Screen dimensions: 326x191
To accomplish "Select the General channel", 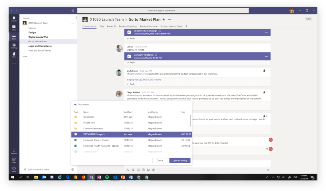I will 32,28.
